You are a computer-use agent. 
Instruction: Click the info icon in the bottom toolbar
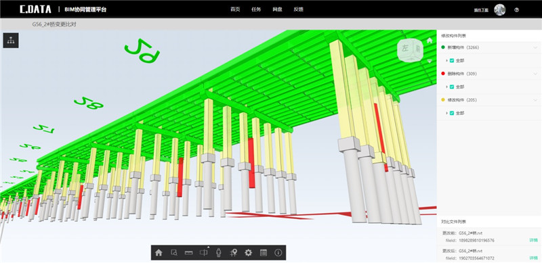(278, 253)
